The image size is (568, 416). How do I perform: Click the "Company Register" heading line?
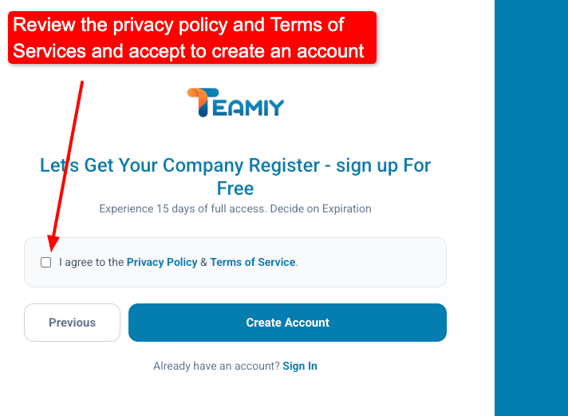[x=235, y=166]
